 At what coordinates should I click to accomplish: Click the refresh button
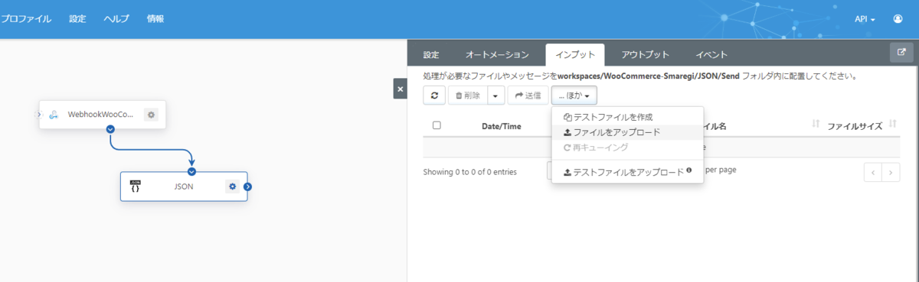click(x=434, y=96)
